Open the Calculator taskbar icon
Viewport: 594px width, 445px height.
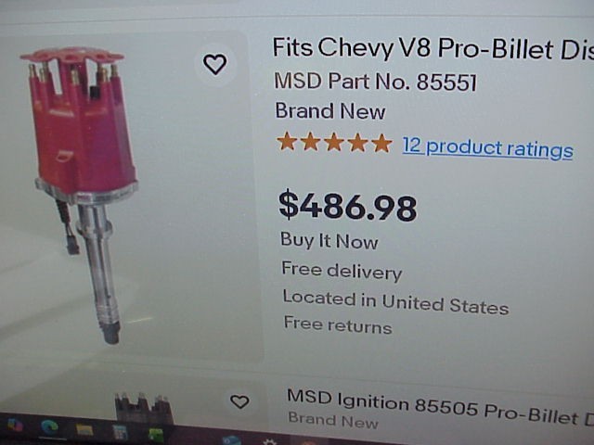tap(121, 432)
